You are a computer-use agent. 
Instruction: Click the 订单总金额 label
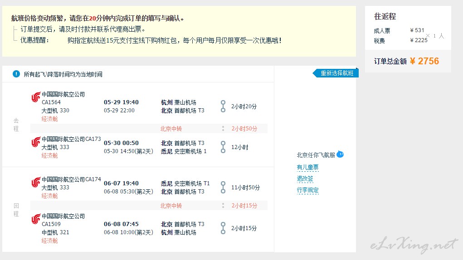[390, 61]
